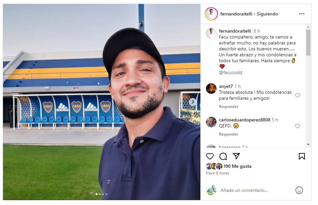Like the post with the heart icon

point(210,156)
